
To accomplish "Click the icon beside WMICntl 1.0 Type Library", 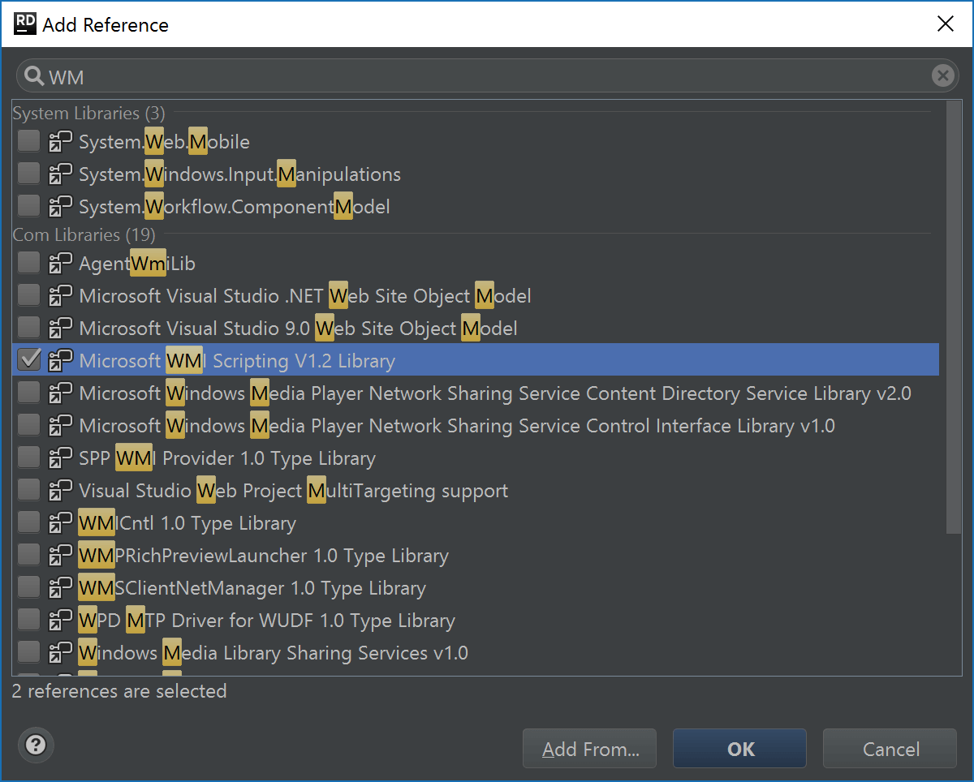I will (x=61, y=523).
